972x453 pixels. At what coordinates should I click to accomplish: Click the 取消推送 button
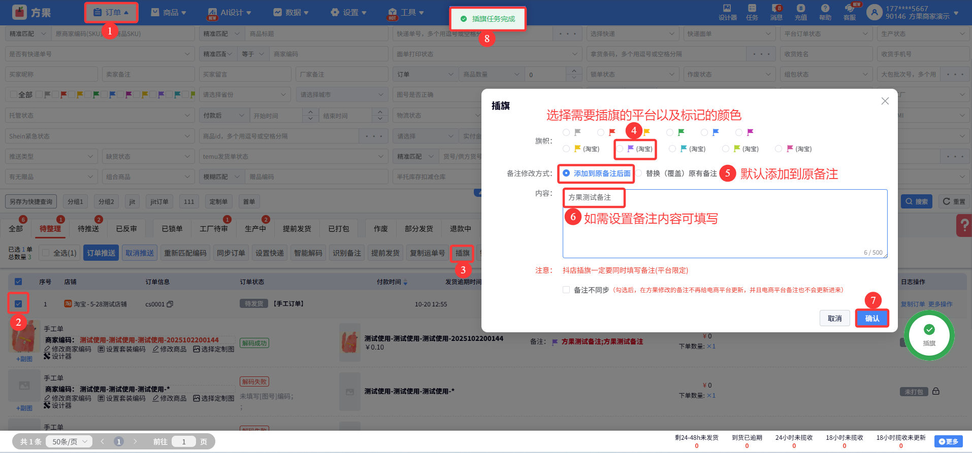140,253
